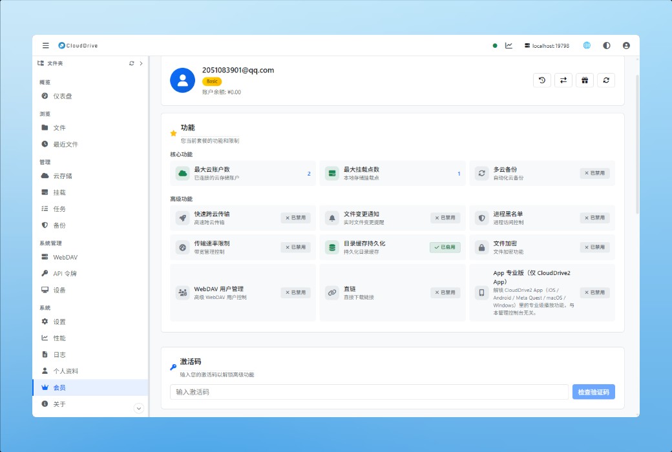The width and height of the screenshot is (672, 452).
Task: Open 设置 settings page
Action: click(90, 322)
